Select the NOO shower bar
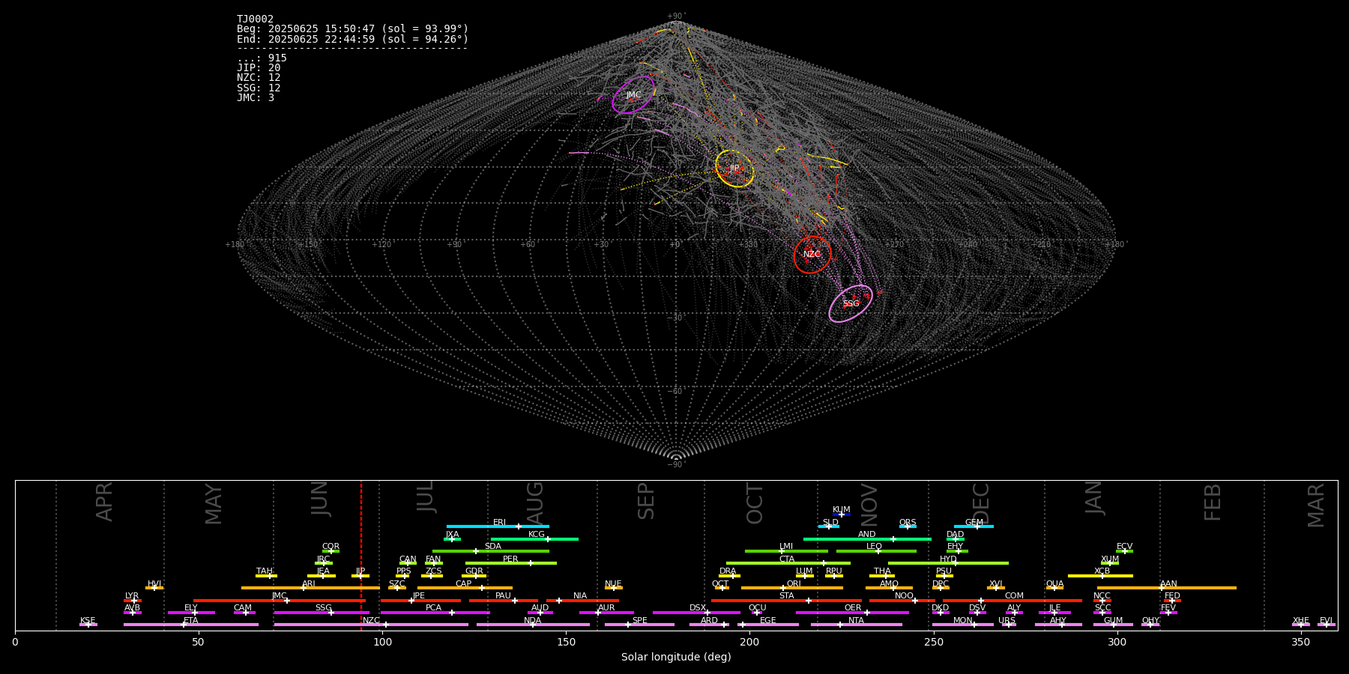1349x674 pixels. point(902,600)
